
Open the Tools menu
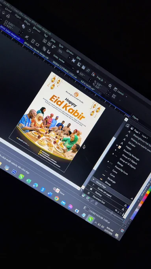click(61, 46)
